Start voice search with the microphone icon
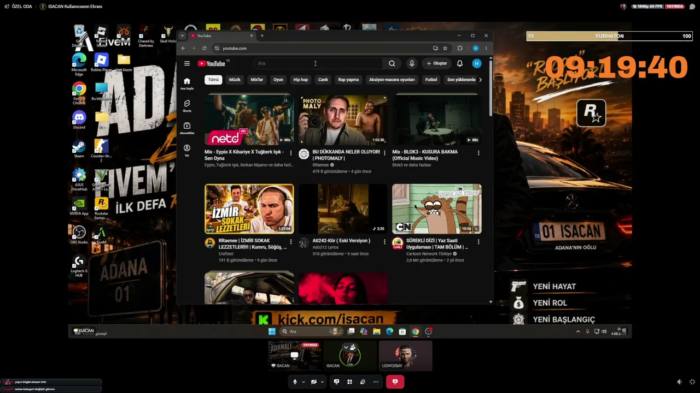Viewport: 700px width, 393px height. [412, 63]
